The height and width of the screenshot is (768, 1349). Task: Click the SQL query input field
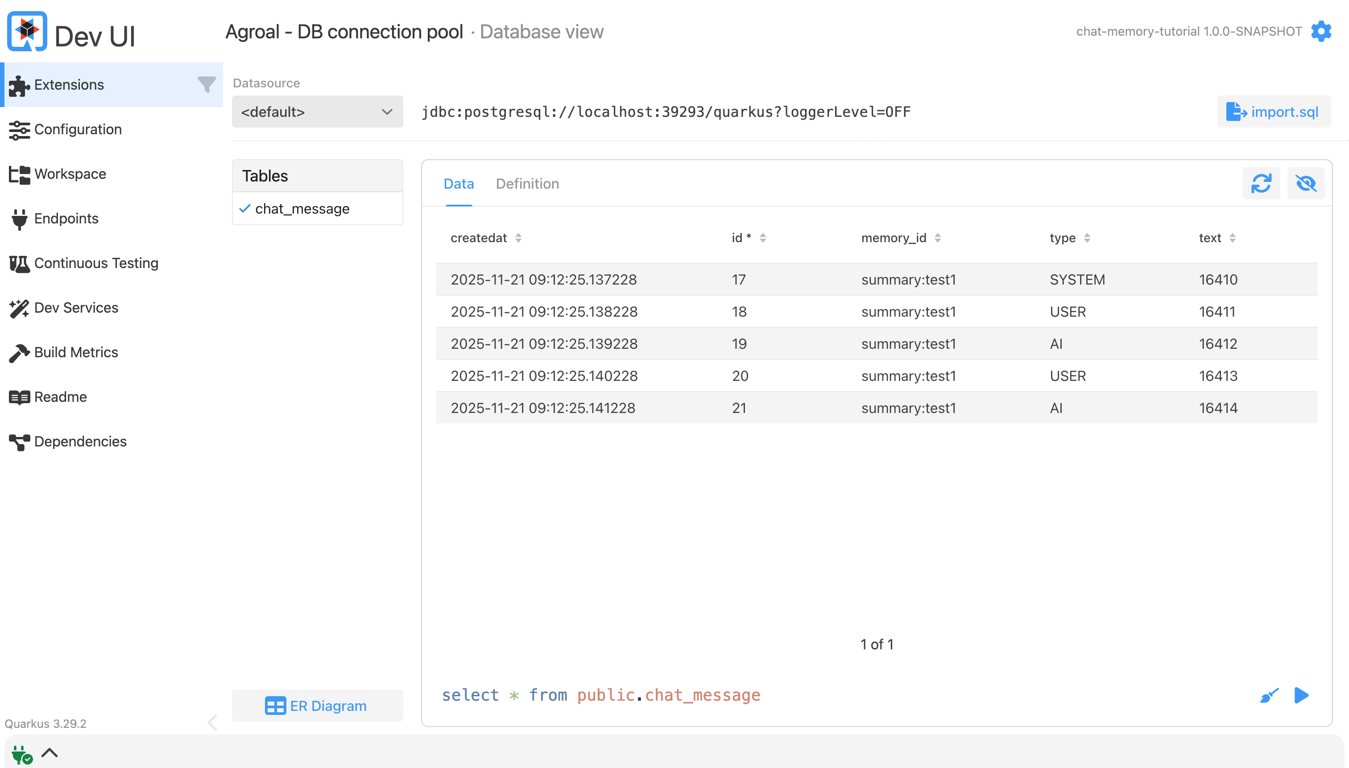pyautogui.click(x=791, y=695)
